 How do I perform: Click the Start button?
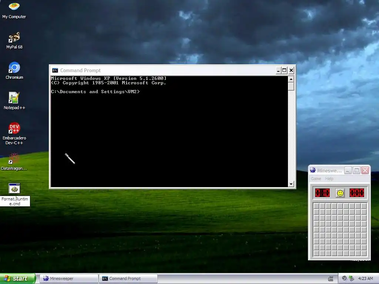click(18, 278)
